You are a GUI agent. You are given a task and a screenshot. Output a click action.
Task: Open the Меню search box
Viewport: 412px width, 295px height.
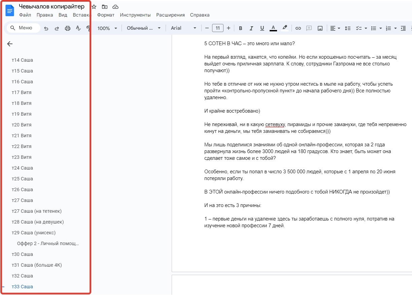point(23,28)
